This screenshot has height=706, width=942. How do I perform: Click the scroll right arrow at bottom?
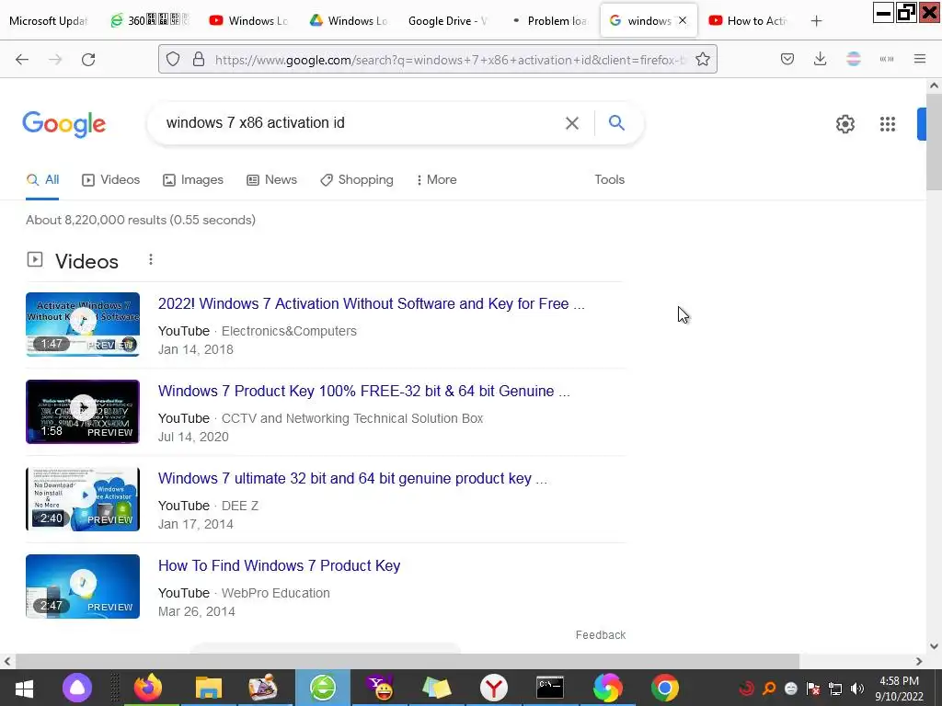pos(919,662)
